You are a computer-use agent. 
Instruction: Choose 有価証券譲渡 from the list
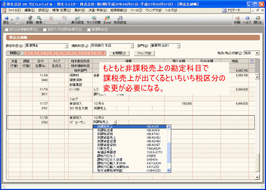[130, 152]
